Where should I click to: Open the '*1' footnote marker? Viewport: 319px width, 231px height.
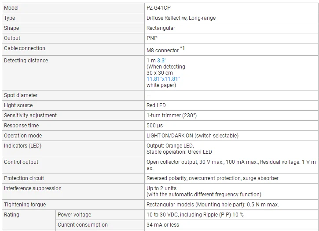(182, 48)
